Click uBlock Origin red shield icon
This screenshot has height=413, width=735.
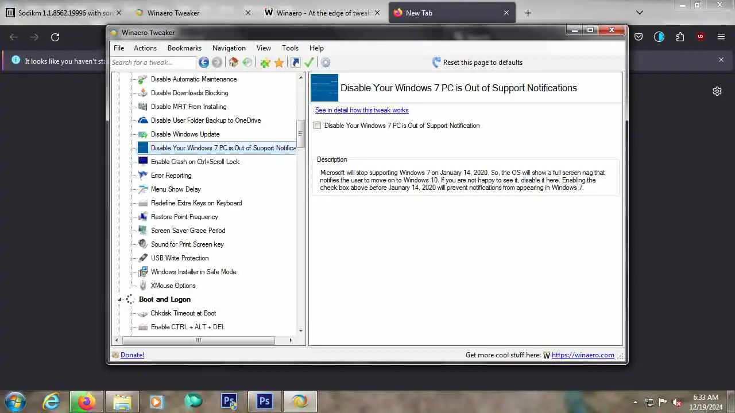[701, 37]
